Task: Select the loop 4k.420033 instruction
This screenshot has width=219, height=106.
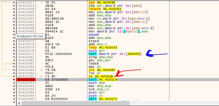Action: pyautogui.click(x=103, y=47)
